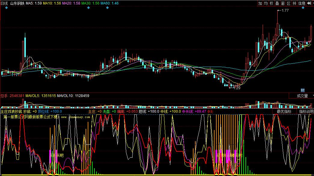Image resolution: width=314 pixels, height=176 pixels.
Task: Click the 日线 period label
Action: point(4,3)
